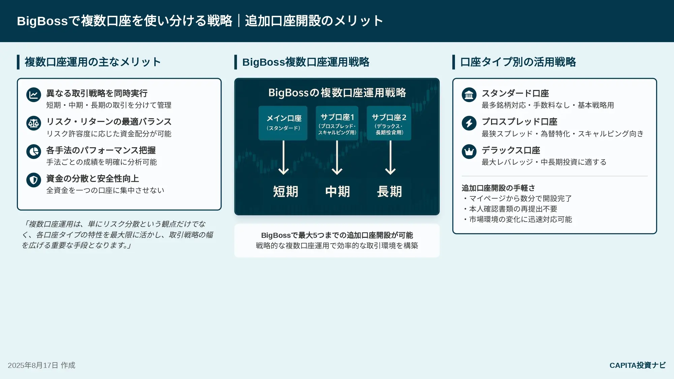Click heading 複数口座運用の主なメリット
674x379 pixels.
[x=93, y=62]
